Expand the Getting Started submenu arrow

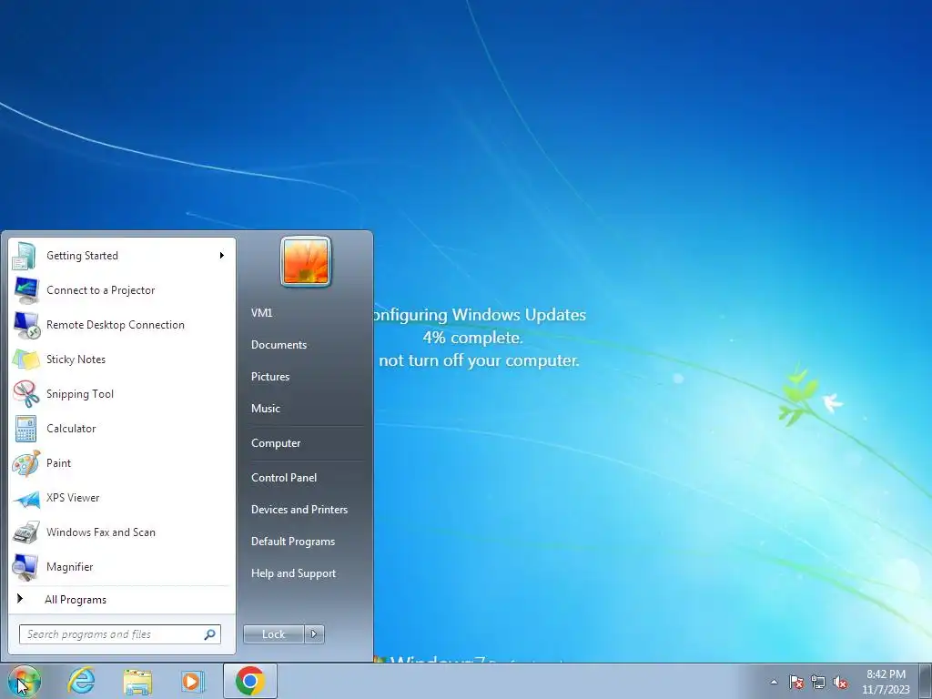click(222, 256)
